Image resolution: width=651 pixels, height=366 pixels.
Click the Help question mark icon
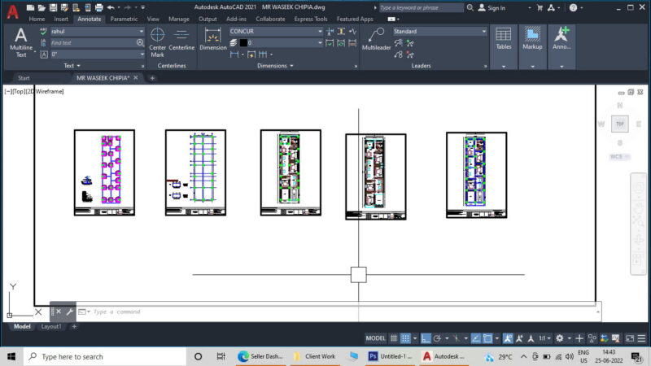point(573,7)
